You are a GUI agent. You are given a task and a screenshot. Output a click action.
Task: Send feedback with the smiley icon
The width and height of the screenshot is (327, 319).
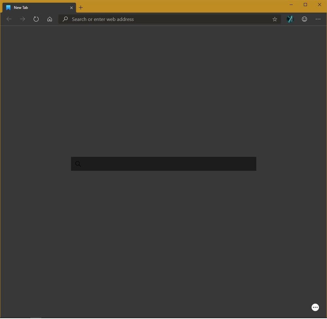(304, 19)
